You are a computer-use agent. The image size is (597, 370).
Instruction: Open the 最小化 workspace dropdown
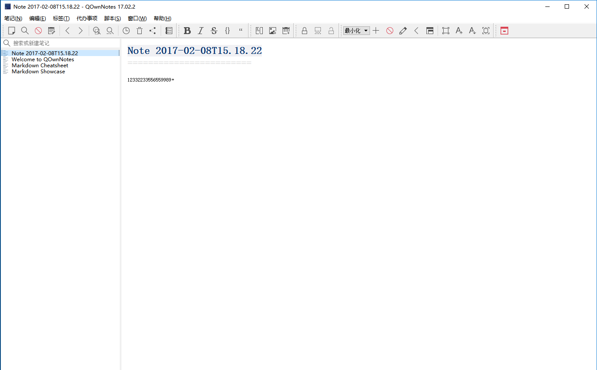356,31
